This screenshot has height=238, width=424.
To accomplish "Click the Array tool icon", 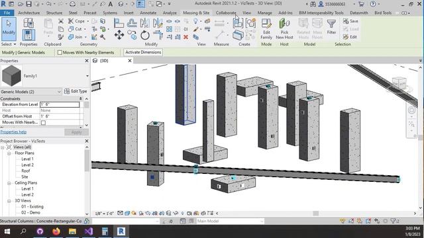I will coord(169,29).
